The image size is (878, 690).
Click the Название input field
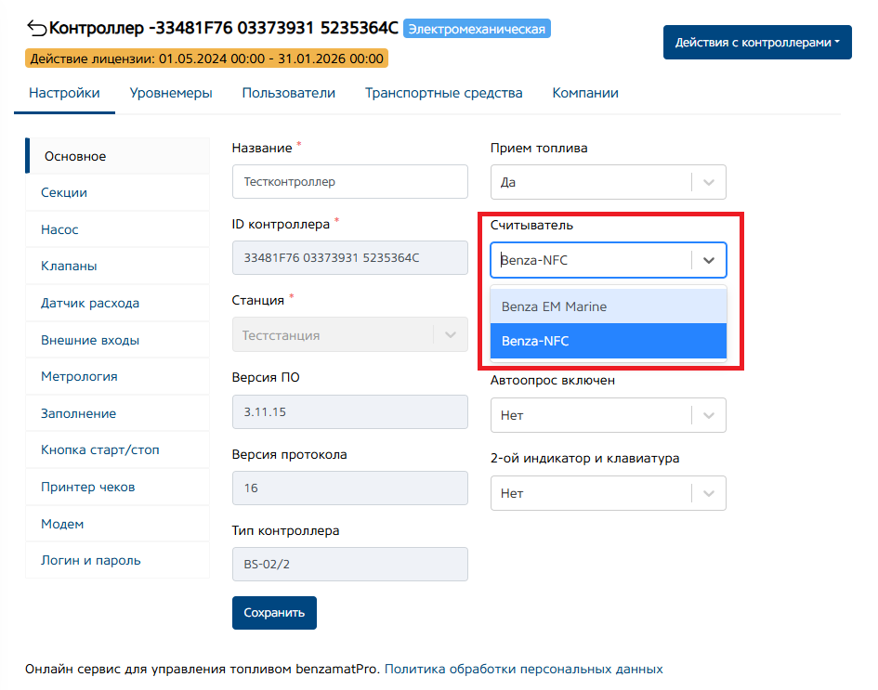349,182
